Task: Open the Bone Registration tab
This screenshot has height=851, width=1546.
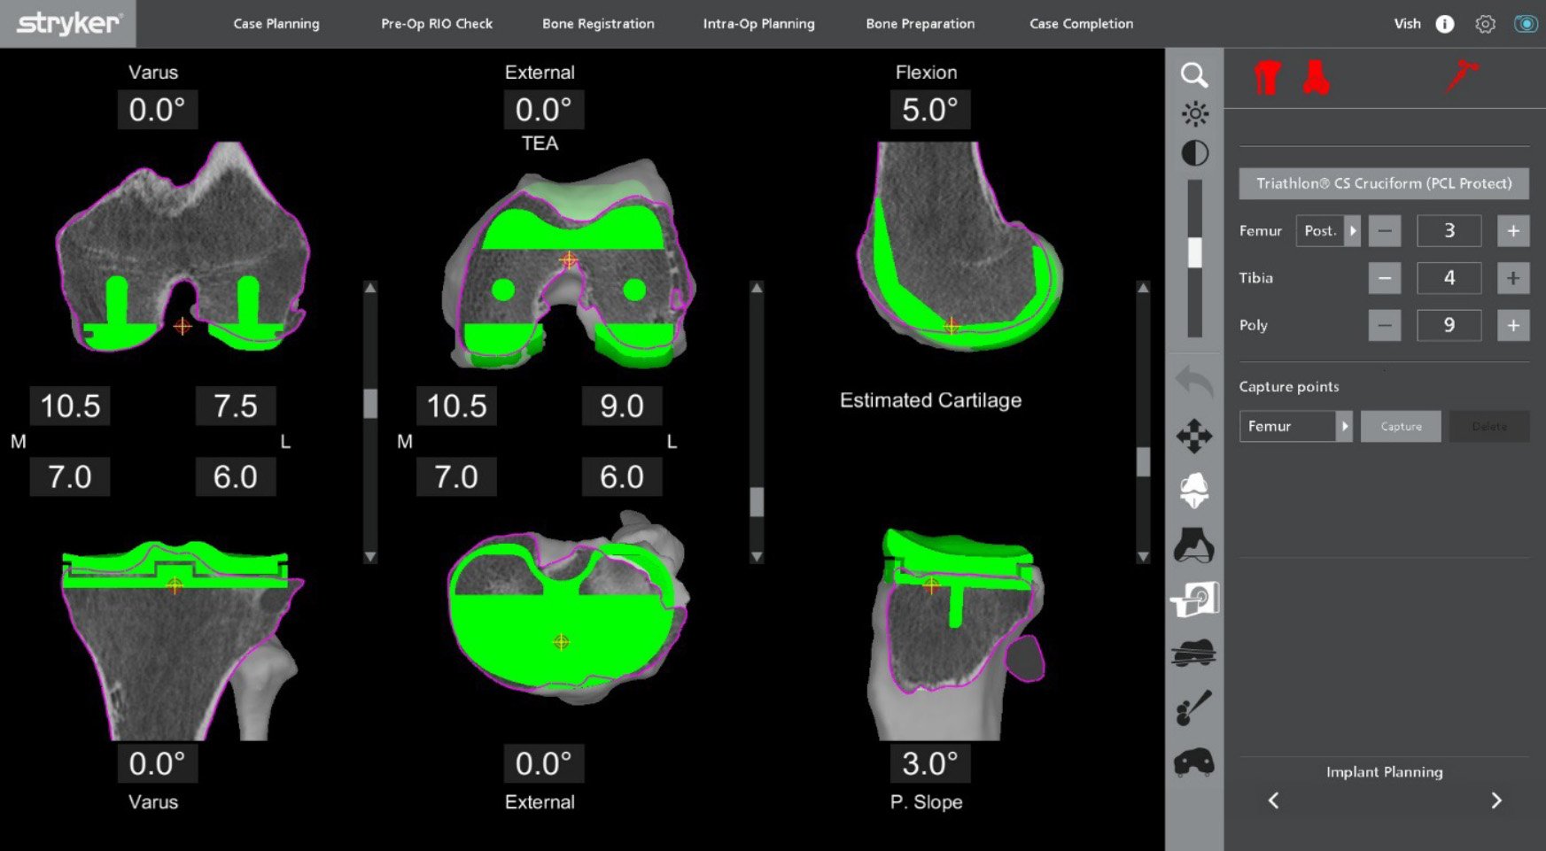Action: [x=598, y=24]
